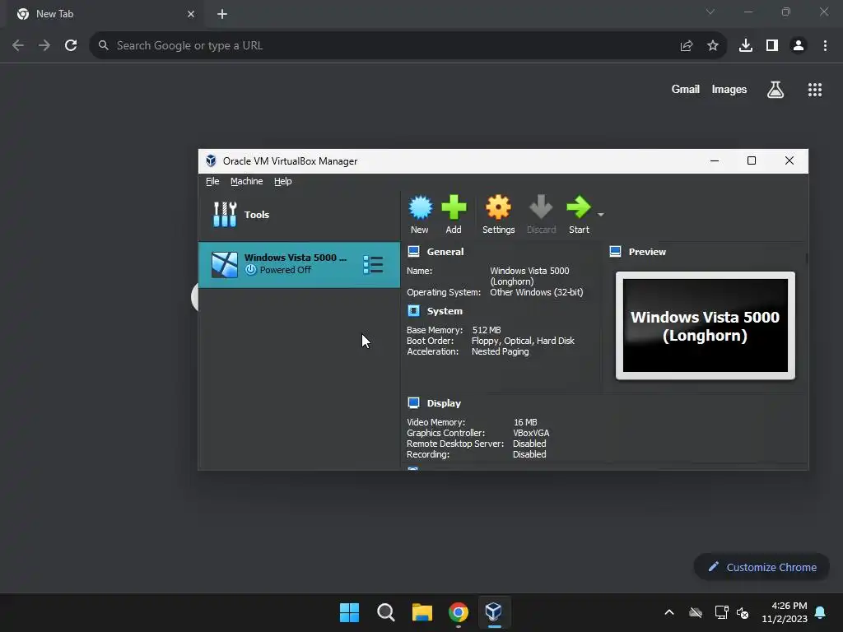Image resolution: width=843 pixels, height=632 pixels.
Task: Click the General section header
Action: coord(445,252)
